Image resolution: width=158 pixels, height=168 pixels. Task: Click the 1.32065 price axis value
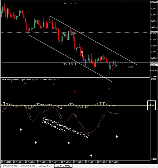pos(154,70)
